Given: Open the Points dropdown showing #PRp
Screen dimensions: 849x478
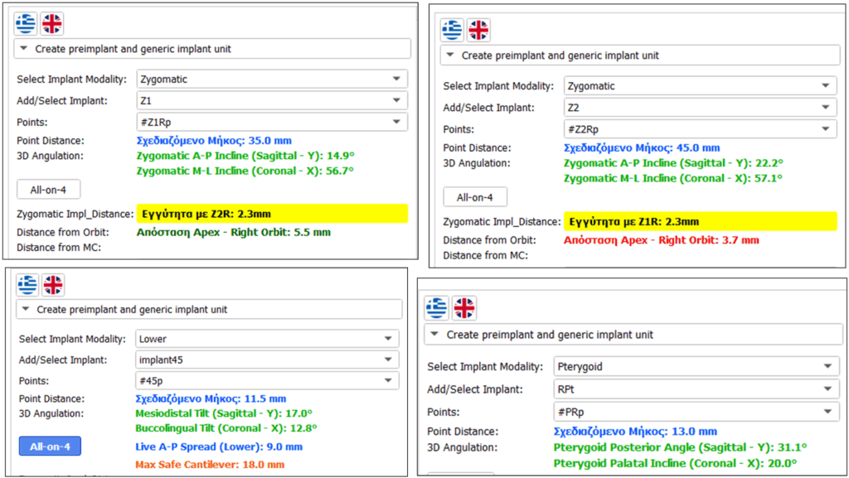Looking at the screenshot, I should click(696, 412).
